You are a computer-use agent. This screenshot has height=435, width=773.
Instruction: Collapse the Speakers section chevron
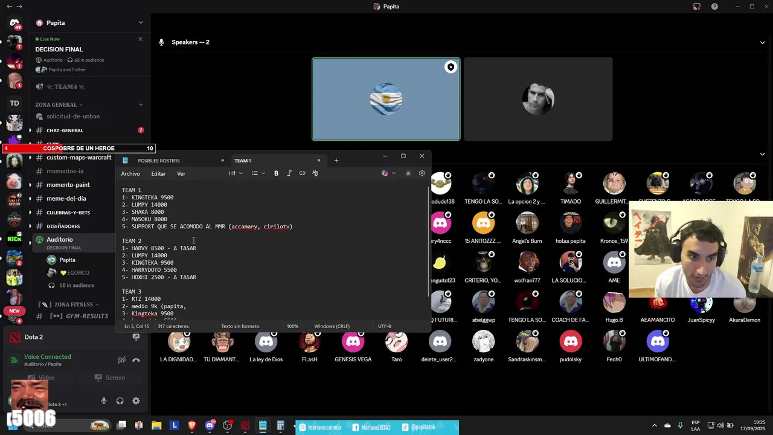click(762, 42)
